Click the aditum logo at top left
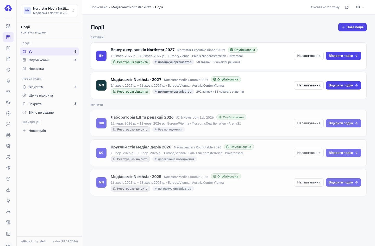The height and width of the screenshot is (246, 375). point(8,8)
